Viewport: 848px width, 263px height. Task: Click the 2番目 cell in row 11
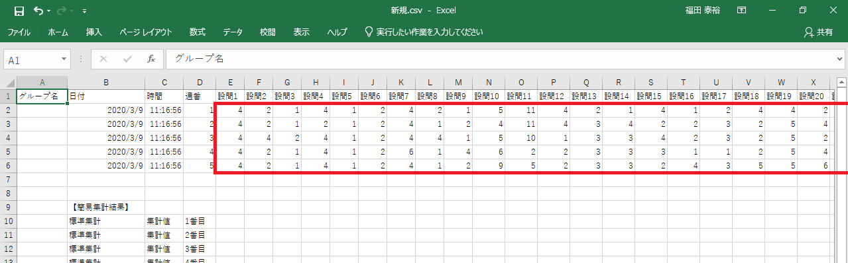coord(200,235)
